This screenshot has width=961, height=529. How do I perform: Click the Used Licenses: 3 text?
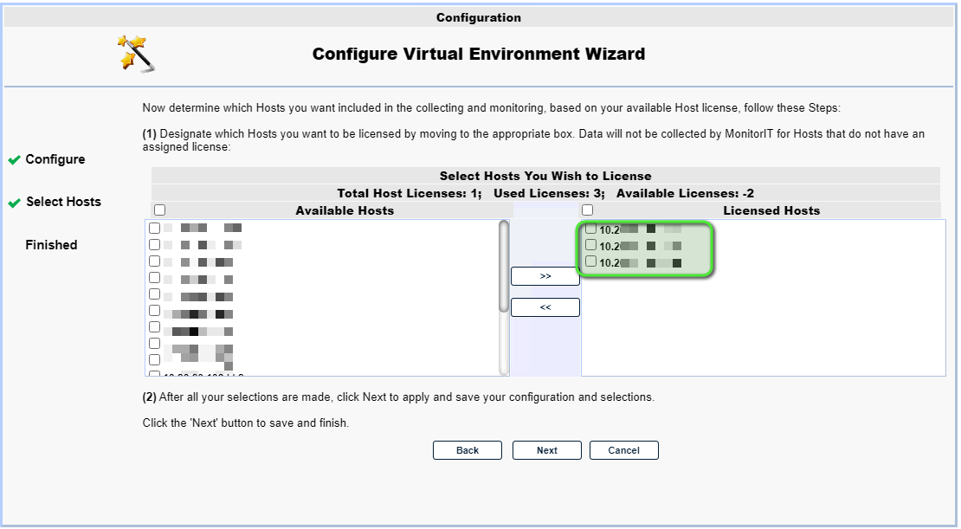click(549, 194)
